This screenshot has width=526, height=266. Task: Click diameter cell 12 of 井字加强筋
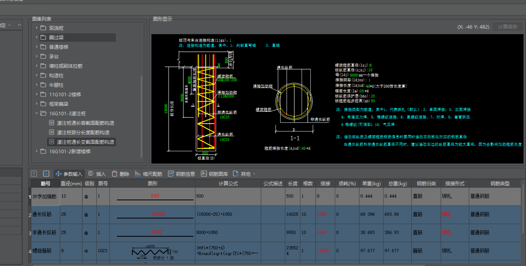pyautogui.click(x=71, y=196)
